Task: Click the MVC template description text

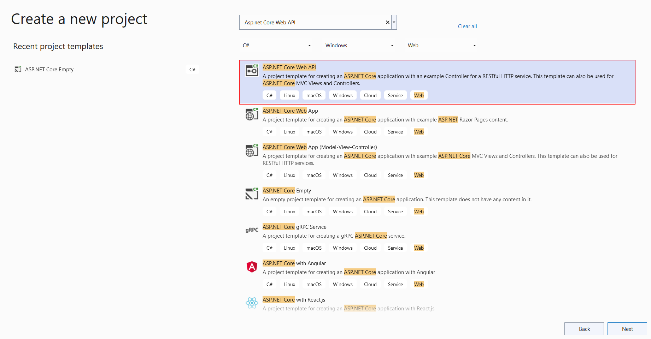Action: click(x=440, y=160)
